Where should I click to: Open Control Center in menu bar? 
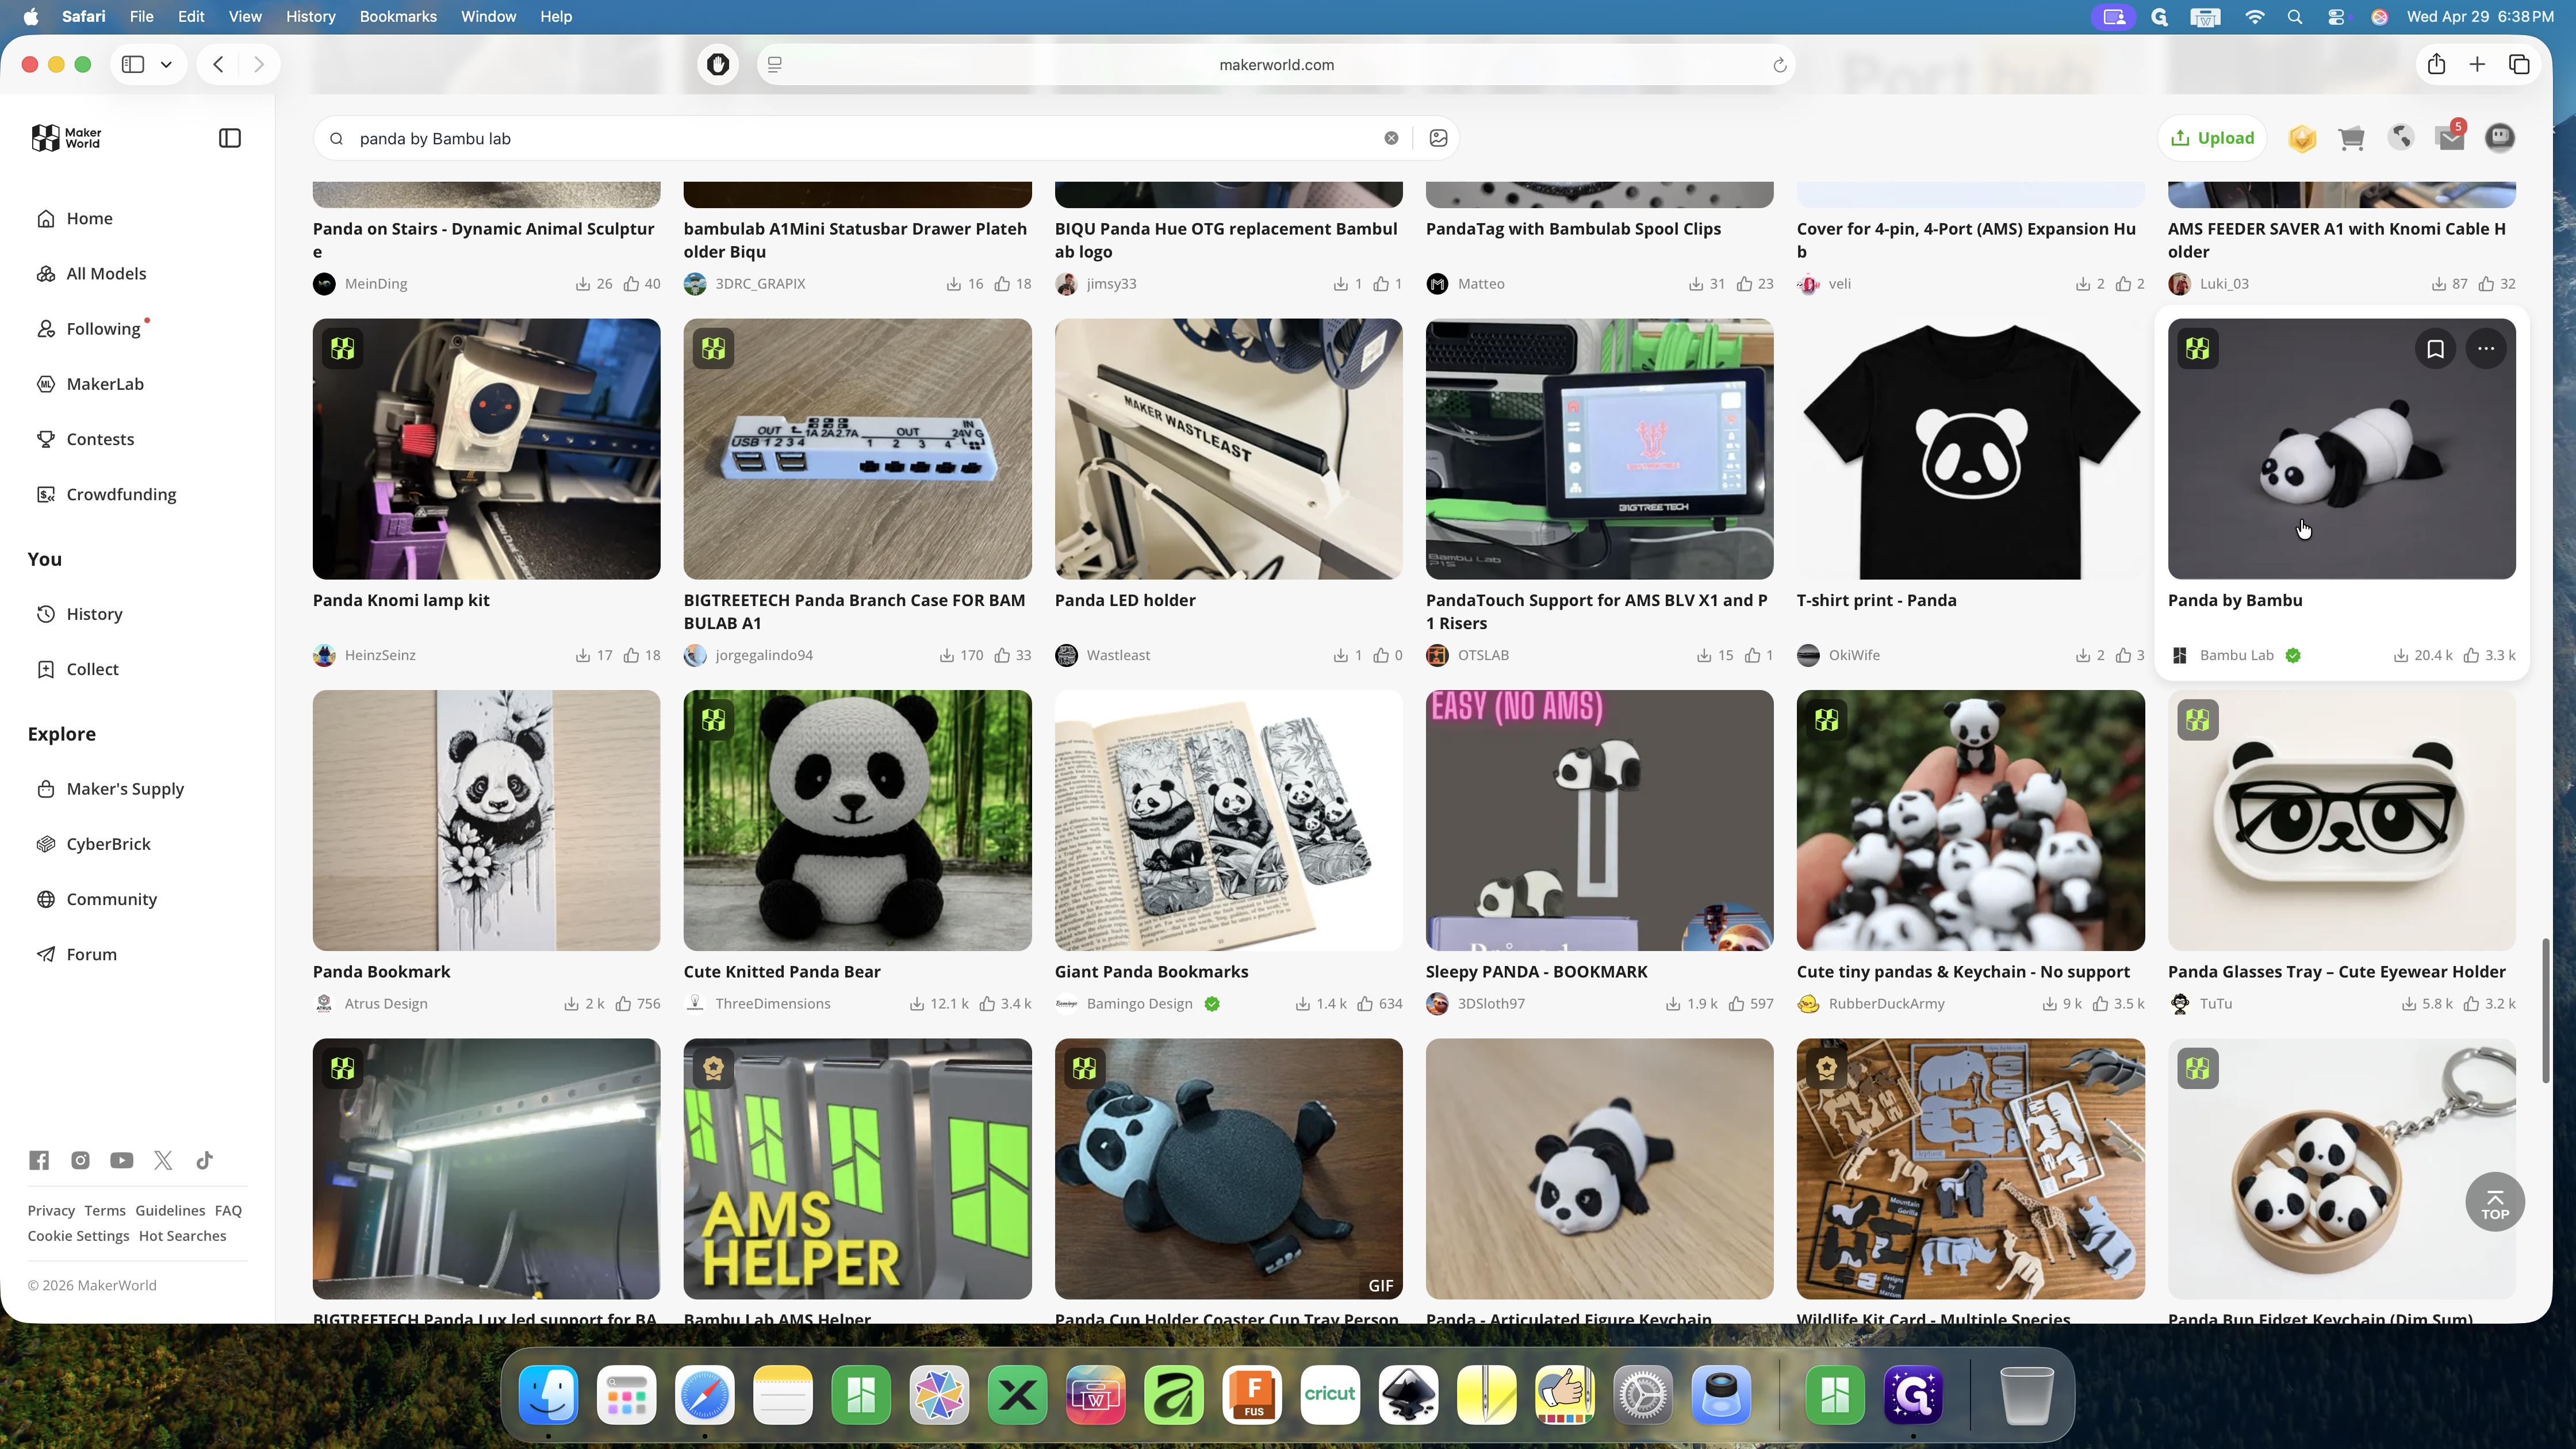[2335, 16]
